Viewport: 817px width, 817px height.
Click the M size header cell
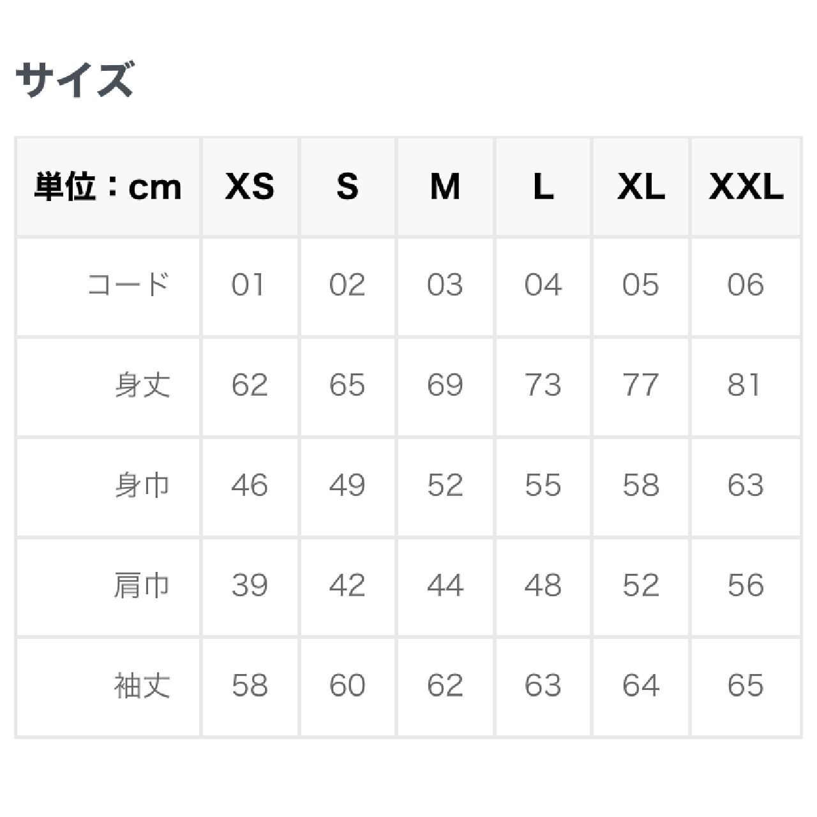click(445, 187)
